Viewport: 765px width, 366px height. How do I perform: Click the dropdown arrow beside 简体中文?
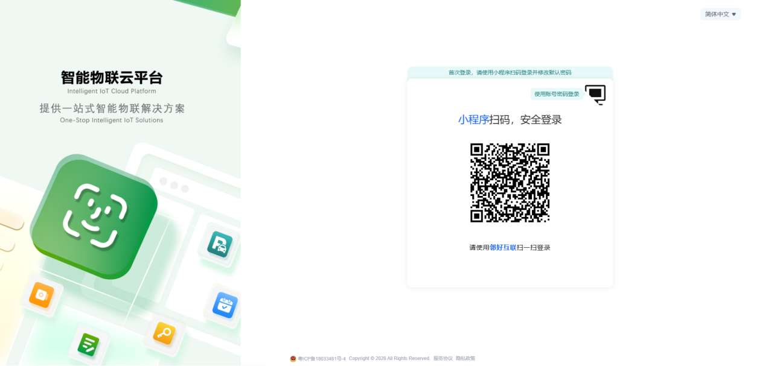(734, 14)
